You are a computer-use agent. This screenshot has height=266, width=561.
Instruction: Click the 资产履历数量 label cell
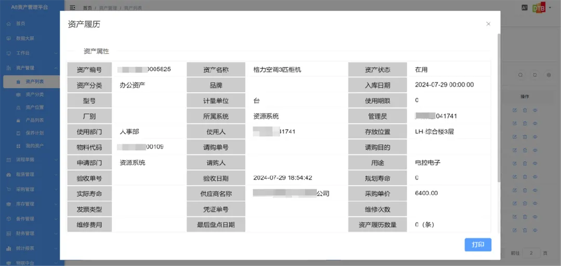pos(378,225)
